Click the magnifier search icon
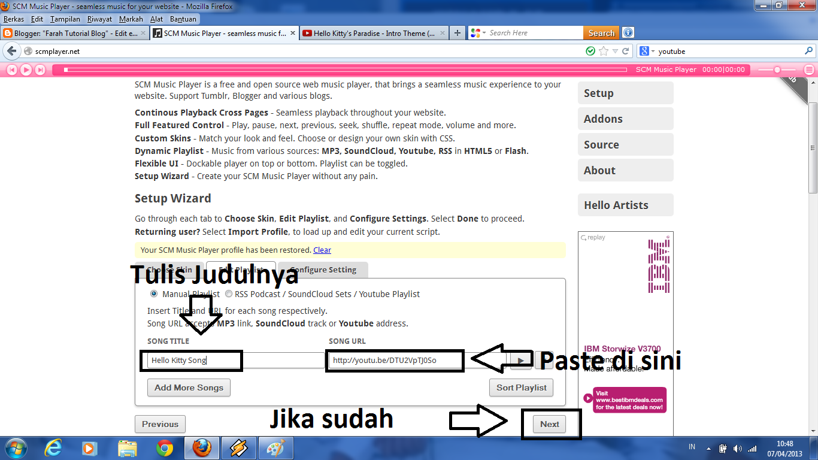Image resolution: width=818 pixels, height=460 pixels. coord(809,51)
